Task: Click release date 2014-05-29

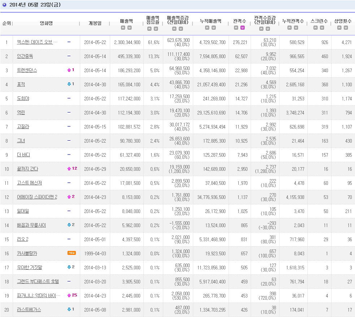Action: coord(95,169)
